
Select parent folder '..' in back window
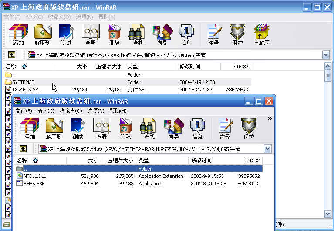(x=128, y=75)
